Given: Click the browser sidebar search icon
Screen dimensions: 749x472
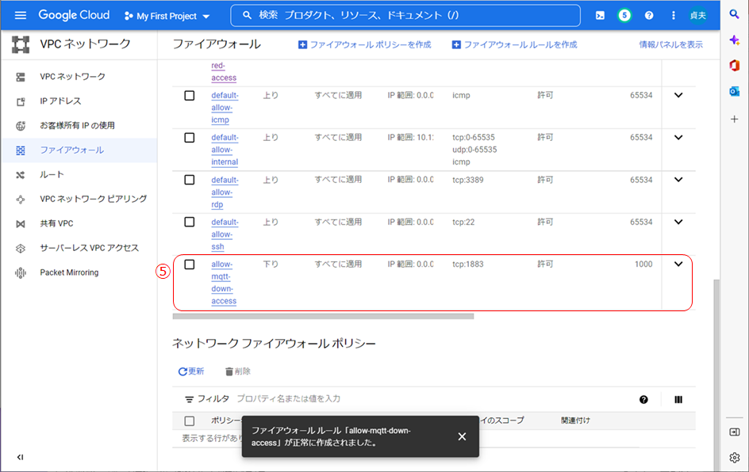Looking at the screenshot, I should (734, 15).
